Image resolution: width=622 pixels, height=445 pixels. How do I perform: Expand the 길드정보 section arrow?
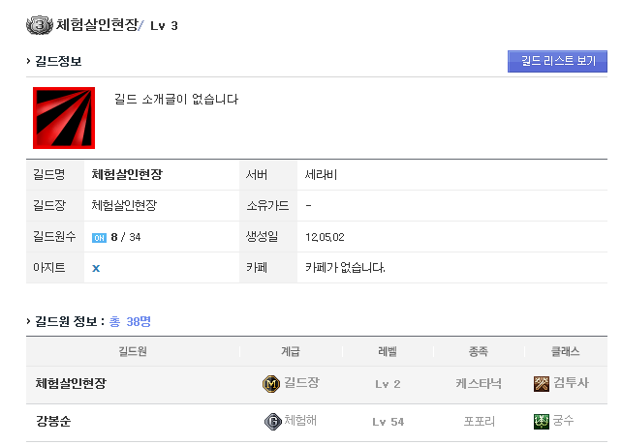click(28, 62)
